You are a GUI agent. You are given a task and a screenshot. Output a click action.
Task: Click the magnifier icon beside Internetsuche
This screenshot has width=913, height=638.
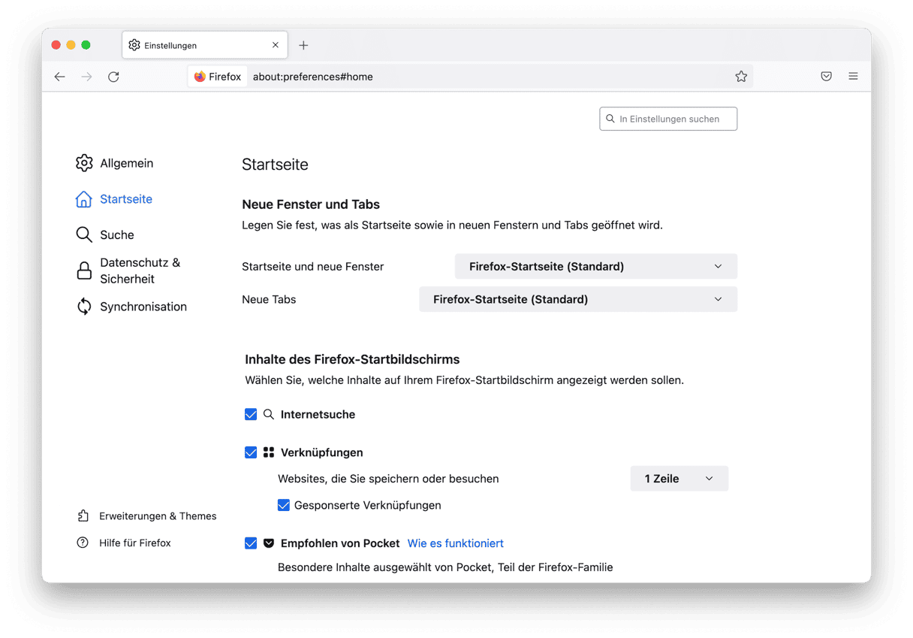click(269, 414)
